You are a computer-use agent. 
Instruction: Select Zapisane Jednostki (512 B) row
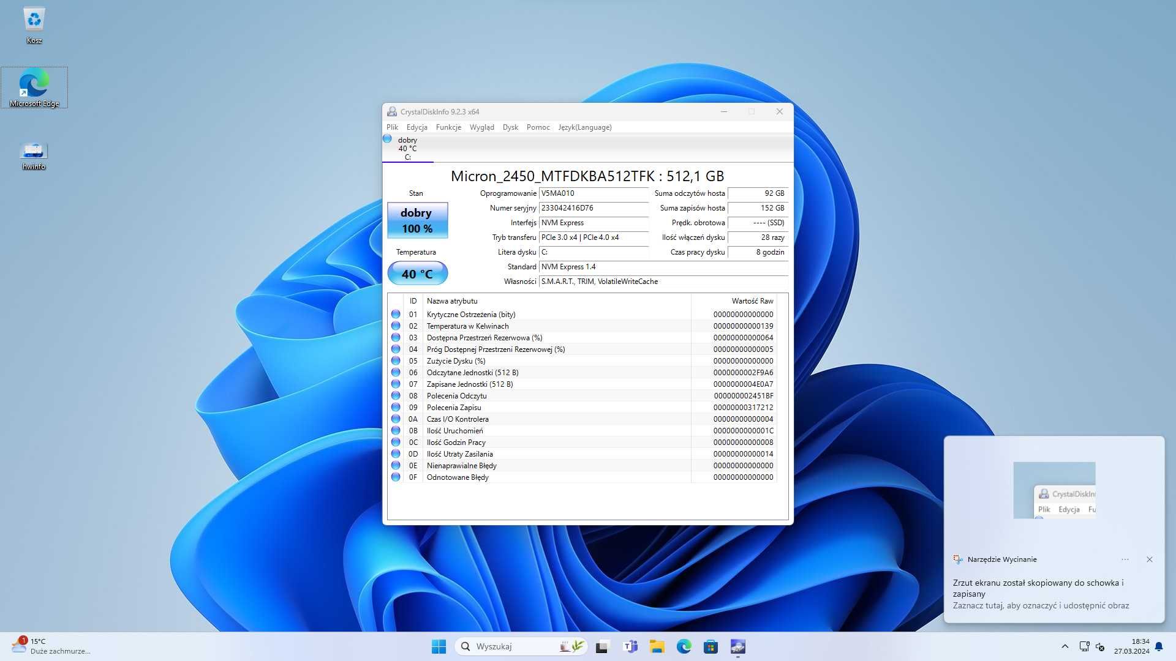tap(582, 384)
